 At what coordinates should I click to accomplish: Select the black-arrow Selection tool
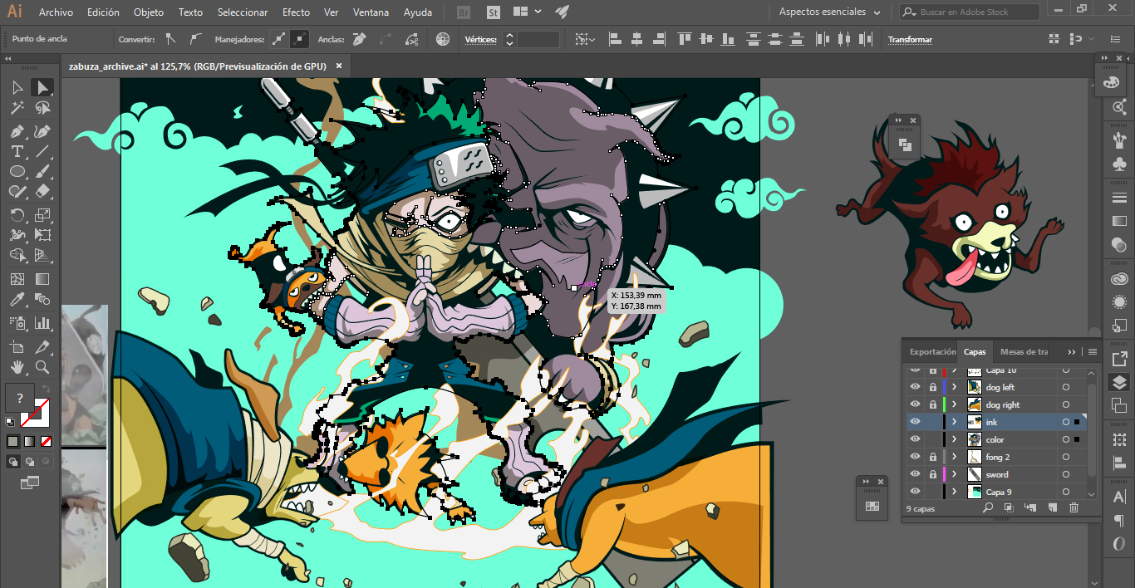pos(17,87)
